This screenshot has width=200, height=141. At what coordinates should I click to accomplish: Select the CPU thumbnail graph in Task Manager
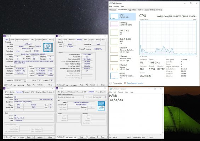point(114,17)
